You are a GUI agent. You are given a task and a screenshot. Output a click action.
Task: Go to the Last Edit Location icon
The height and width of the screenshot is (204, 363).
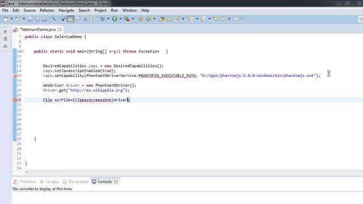click(216, 19)
